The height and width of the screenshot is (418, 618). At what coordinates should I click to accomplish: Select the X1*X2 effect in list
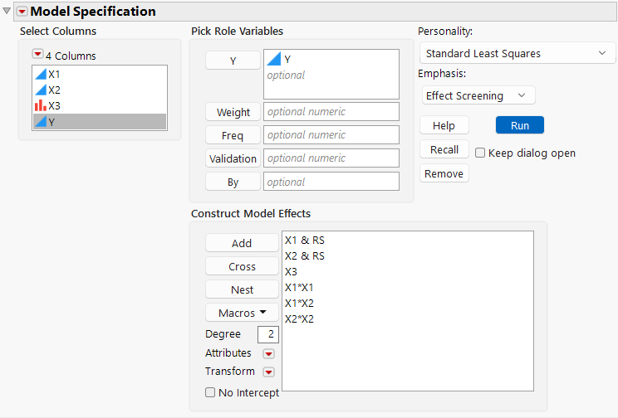299,303
